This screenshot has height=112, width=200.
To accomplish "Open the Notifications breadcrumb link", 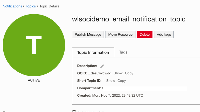I will 12,6.
